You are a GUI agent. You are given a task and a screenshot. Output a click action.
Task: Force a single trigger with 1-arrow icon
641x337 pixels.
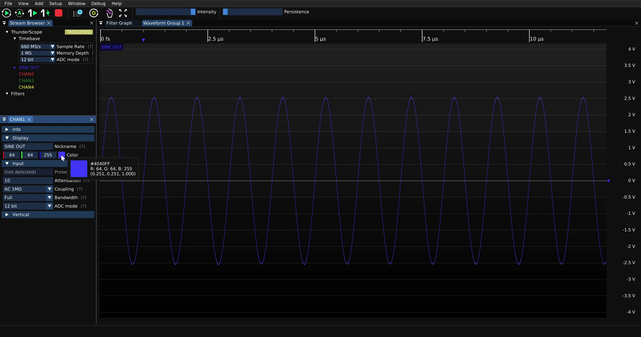[45, 13]
